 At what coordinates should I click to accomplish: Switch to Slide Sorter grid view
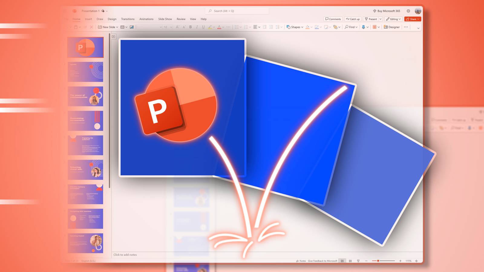(350, 261)
